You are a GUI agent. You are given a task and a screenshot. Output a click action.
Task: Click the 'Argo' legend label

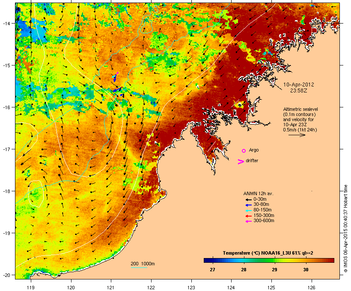point(254,150)
